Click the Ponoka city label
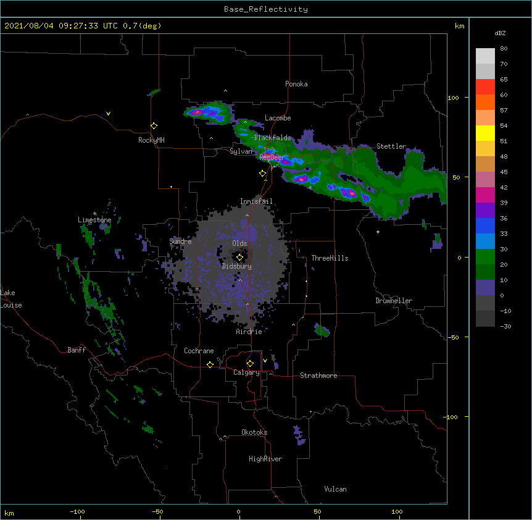Screen dimensions: 532x520 click(296, 84)
